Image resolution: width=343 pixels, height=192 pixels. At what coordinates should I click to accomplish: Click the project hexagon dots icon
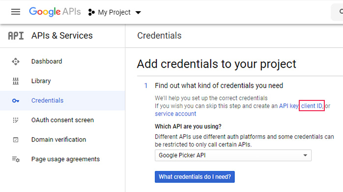point(91,12)
